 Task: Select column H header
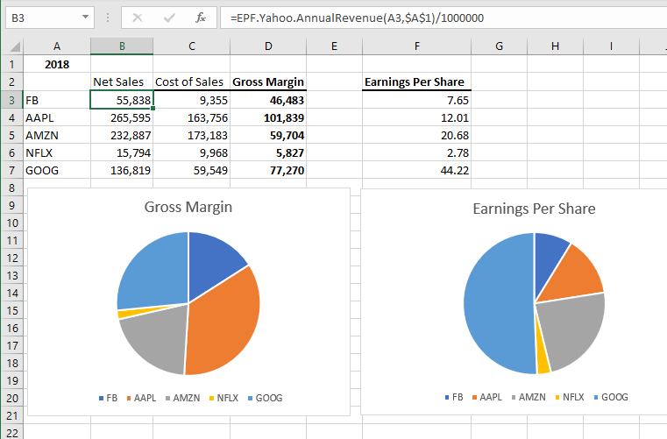click(x=555, y=46)
